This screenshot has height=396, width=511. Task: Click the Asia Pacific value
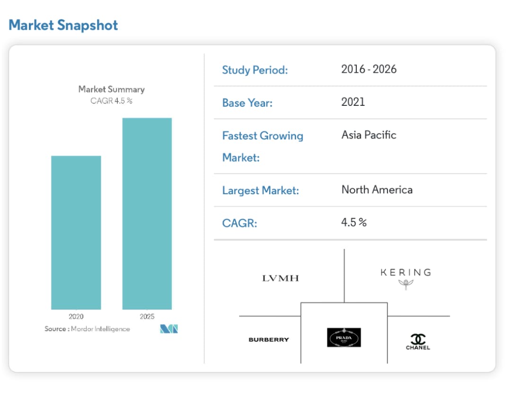coord(369,135)
